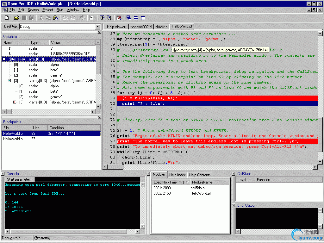This screenshot has width=324, height=243.
Task: Click the Condition column header in Breakpoints
Action: [74, 128]
